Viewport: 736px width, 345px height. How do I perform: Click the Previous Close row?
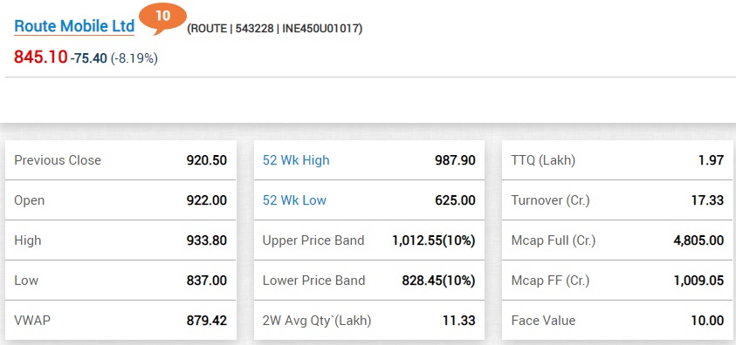tap(120, 160)
